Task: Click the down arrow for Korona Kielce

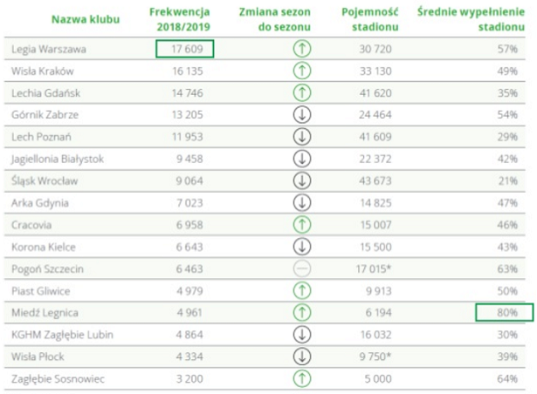Action: (x=302, y=247)
